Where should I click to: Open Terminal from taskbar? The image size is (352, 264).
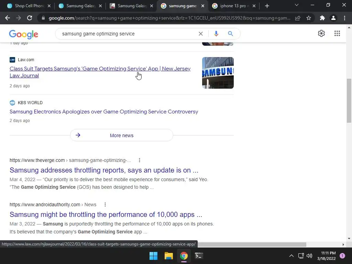[199, 256]
